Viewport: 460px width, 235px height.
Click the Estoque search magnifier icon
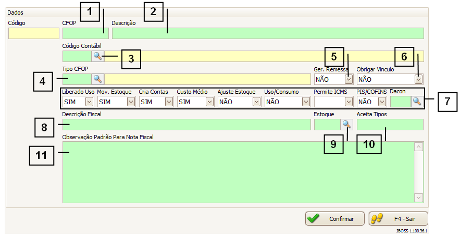[x=346, y=125]
